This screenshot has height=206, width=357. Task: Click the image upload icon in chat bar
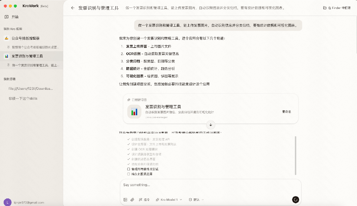(x=125, y=199)
